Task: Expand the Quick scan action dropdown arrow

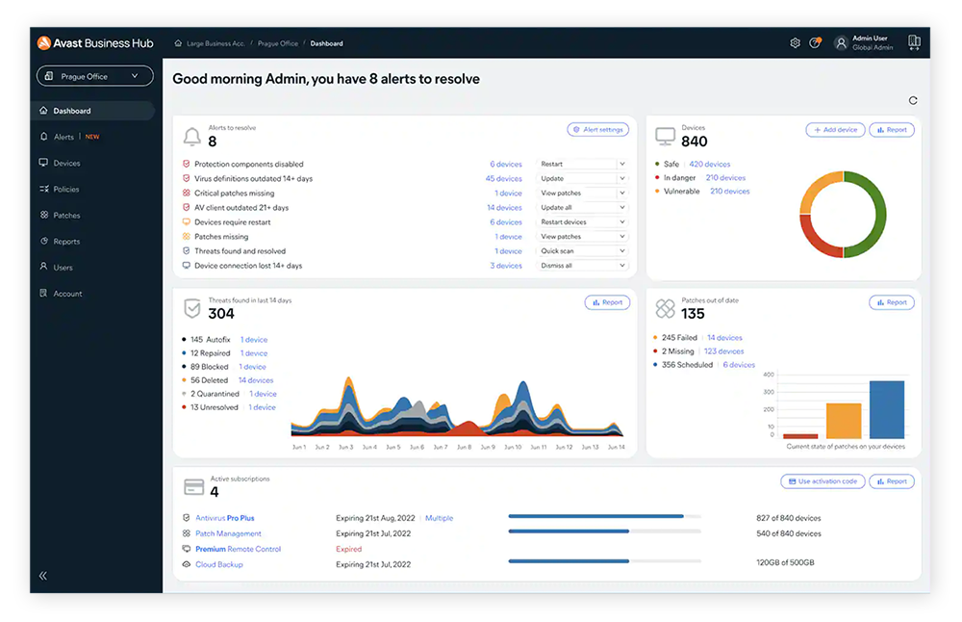Action: [622, 251]
